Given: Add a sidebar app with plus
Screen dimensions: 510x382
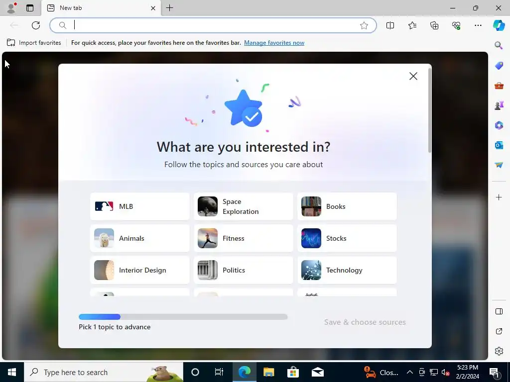Looking at the screenshot, I should click(499, 197).
